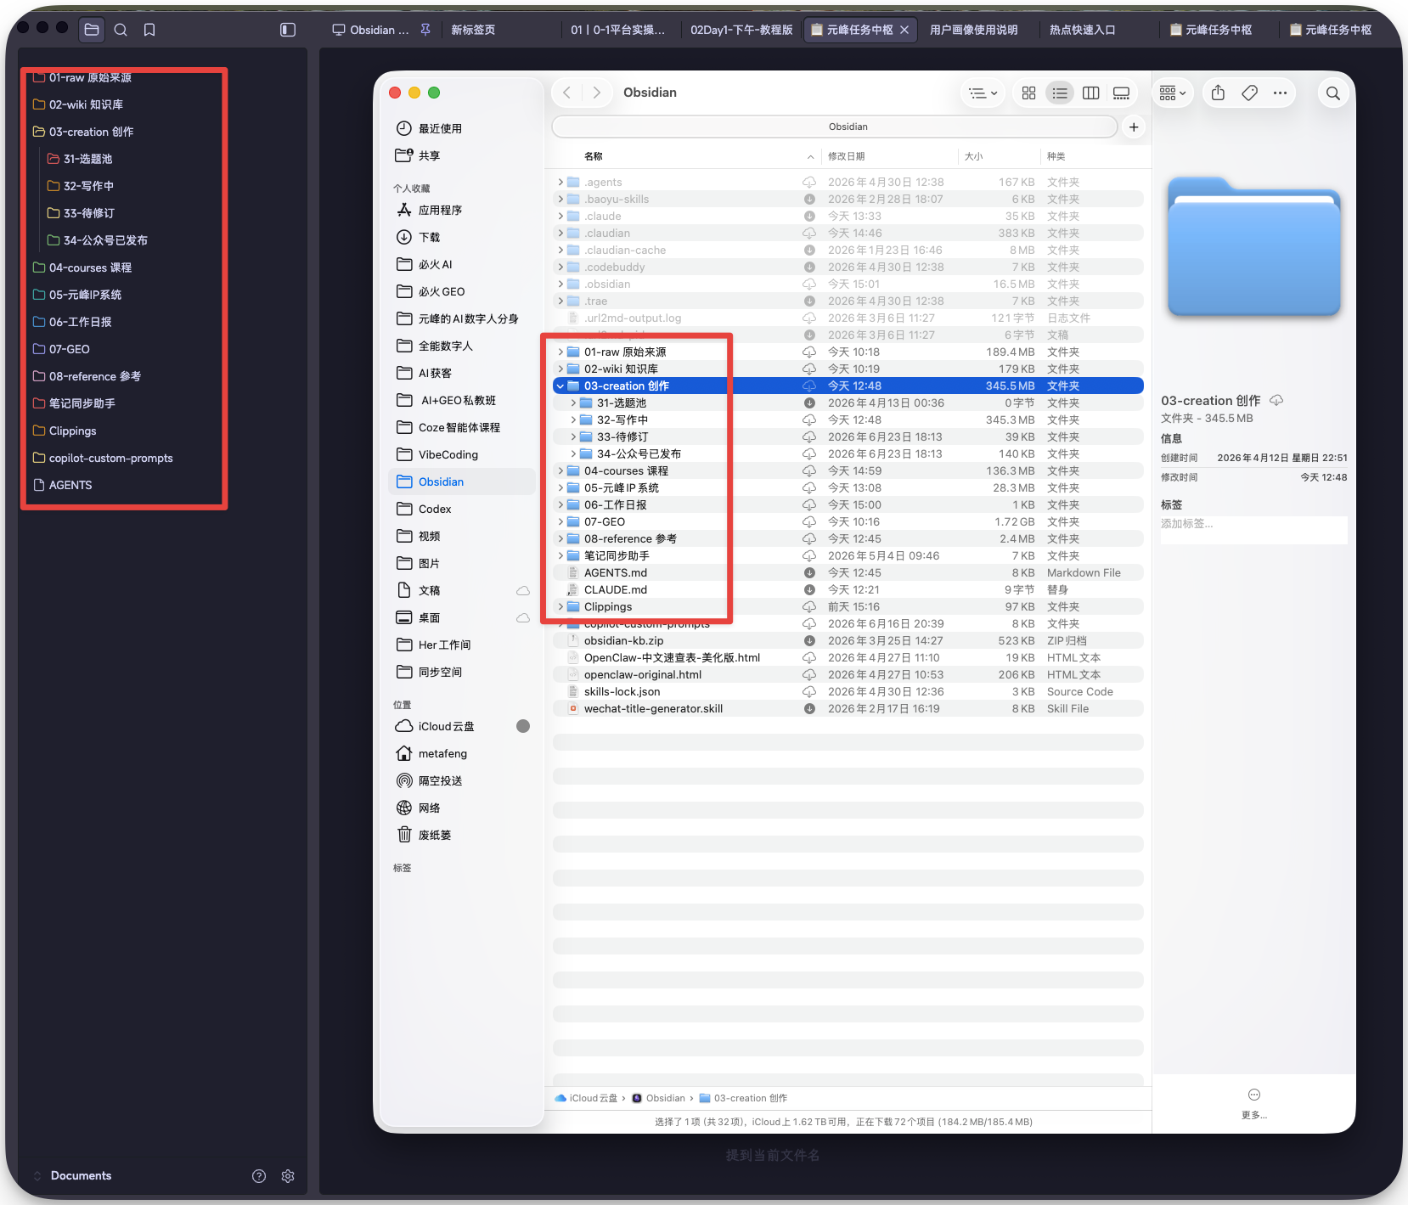This screenshot has height=1205, width=1408.
Task: Open 下载 in Finder sidebar
Action: coord(462,237)
